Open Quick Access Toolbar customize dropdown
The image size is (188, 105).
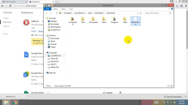coord(55,6)
